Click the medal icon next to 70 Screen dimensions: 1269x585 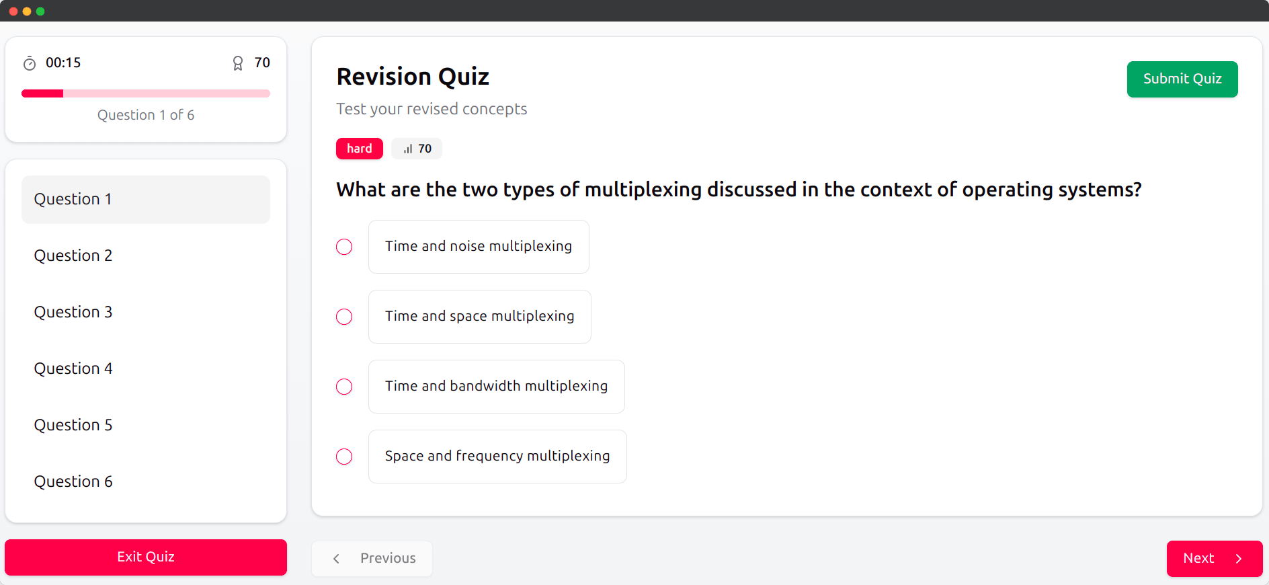coord(238,63)
